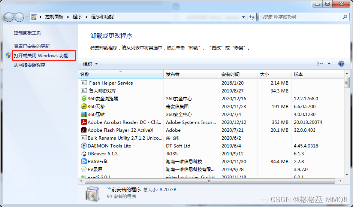Click the refresh button beside address bar
The image size is (353, 207).
pyautogui.click(x=252, y=17)
